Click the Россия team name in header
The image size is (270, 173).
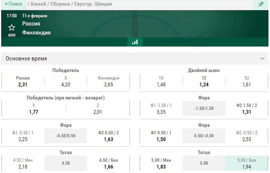point(31,24)
